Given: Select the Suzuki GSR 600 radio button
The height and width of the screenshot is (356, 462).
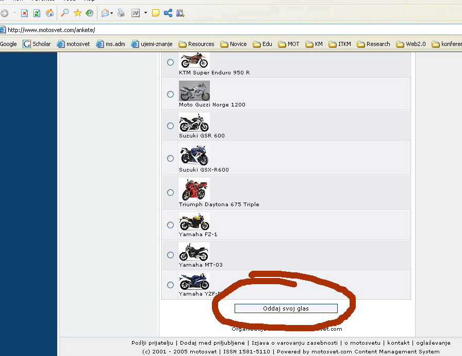Looking at the screenshot, I should pos(170,126).
